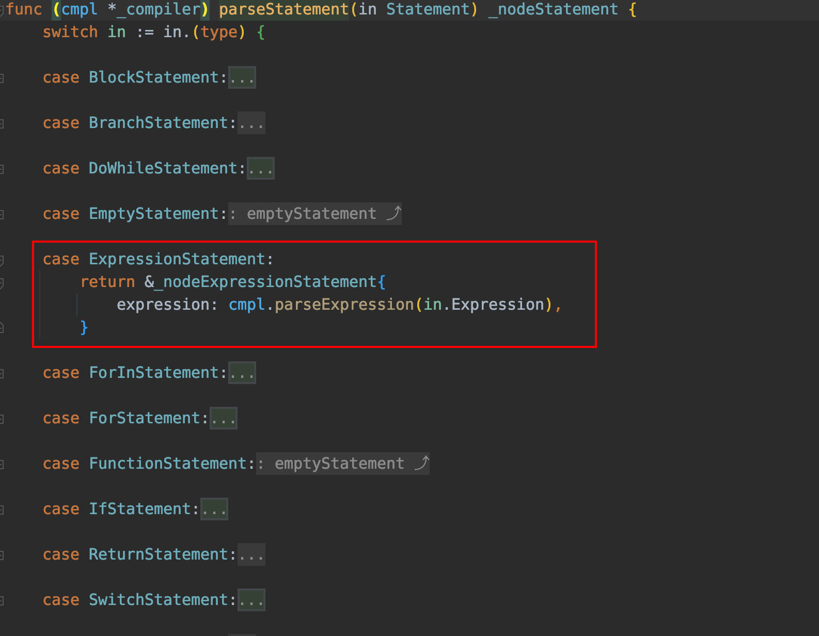Click the return keyword
This screenshot has width=819, height=636.
(107, 282)
